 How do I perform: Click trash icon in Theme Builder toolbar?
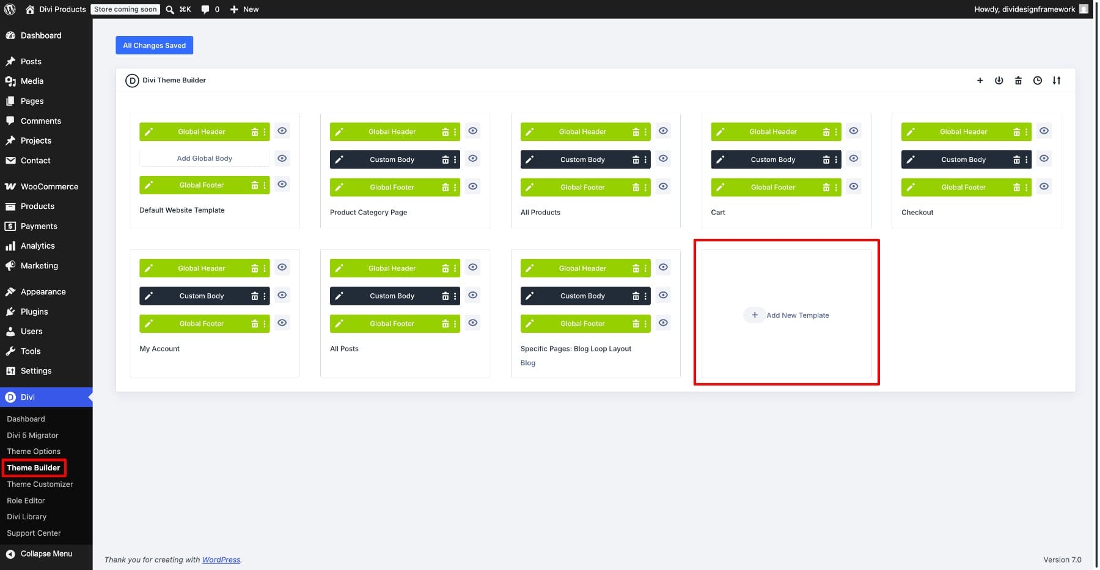tap(1018, 81)
